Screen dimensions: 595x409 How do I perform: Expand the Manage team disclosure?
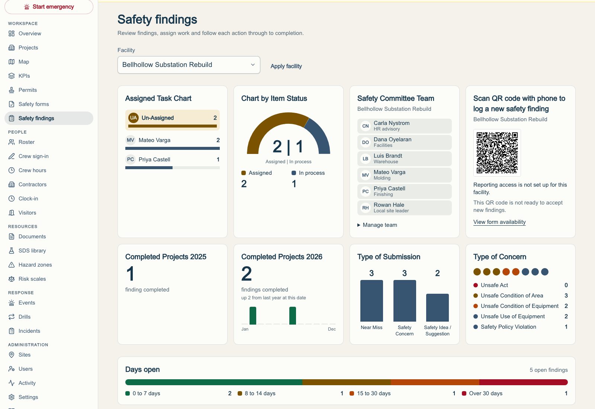(377, 225)
